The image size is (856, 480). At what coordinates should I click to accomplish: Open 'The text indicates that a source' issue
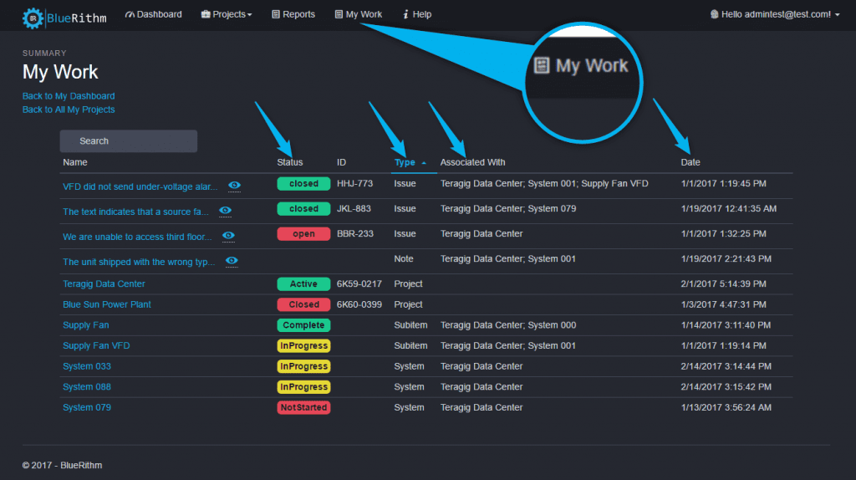(x=135, y=212)
